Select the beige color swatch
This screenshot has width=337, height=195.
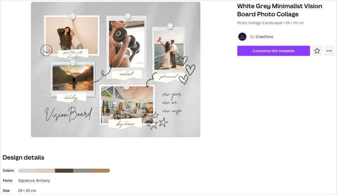click(46, 171)
